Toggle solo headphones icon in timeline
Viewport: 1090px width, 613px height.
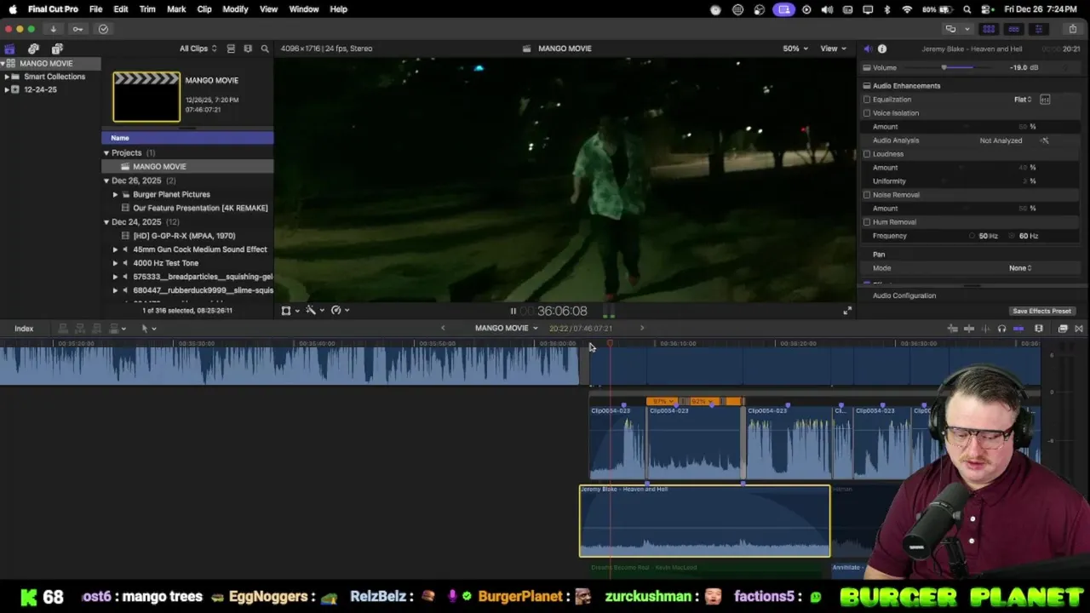point(1001,329)
